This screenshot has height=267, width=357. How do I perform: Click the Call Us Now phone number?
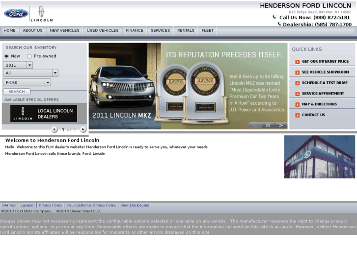pyautogui.click(x=331, y=18)
